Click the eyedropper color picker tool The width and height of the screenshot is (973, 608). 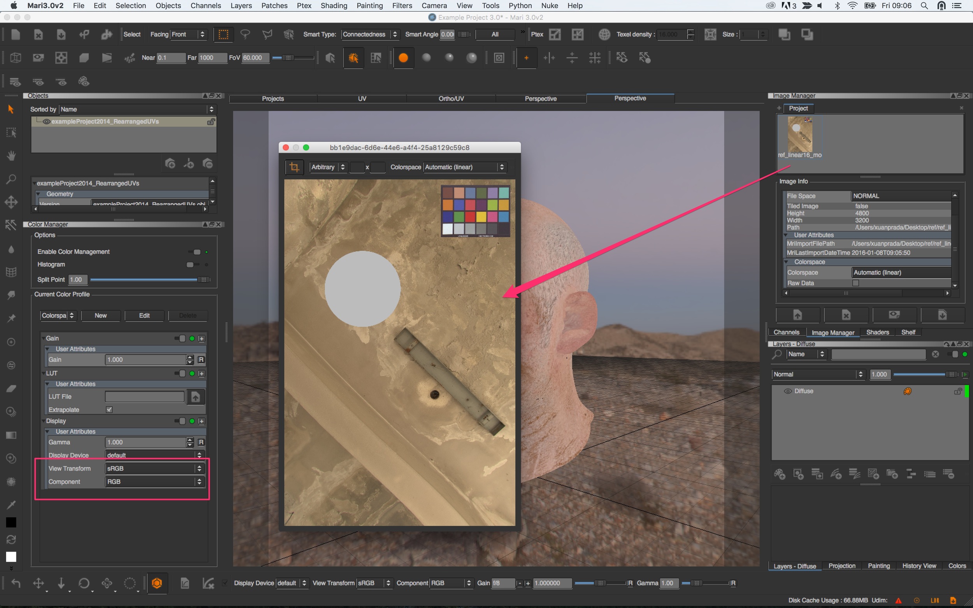[x=11, y=505]
